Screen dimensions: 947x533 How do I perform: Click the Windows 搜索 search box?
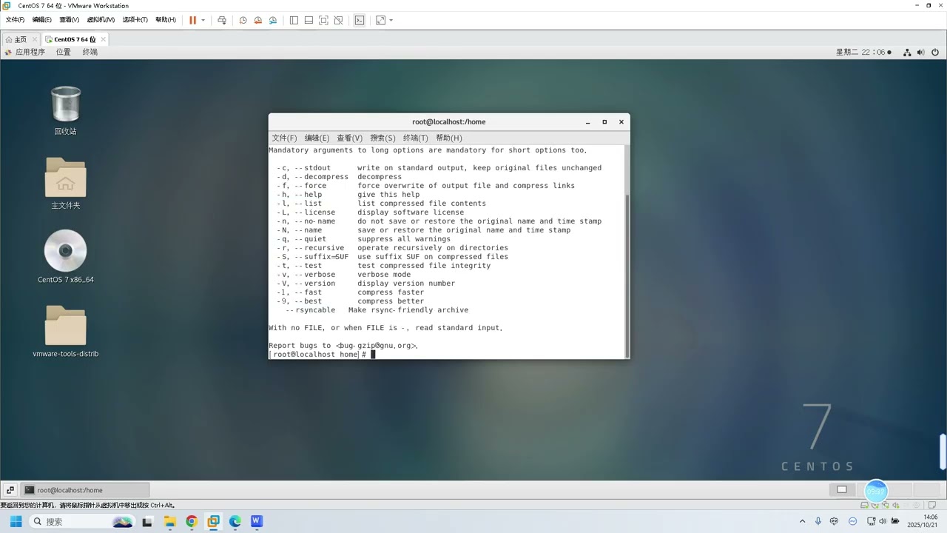coord(81,521)
